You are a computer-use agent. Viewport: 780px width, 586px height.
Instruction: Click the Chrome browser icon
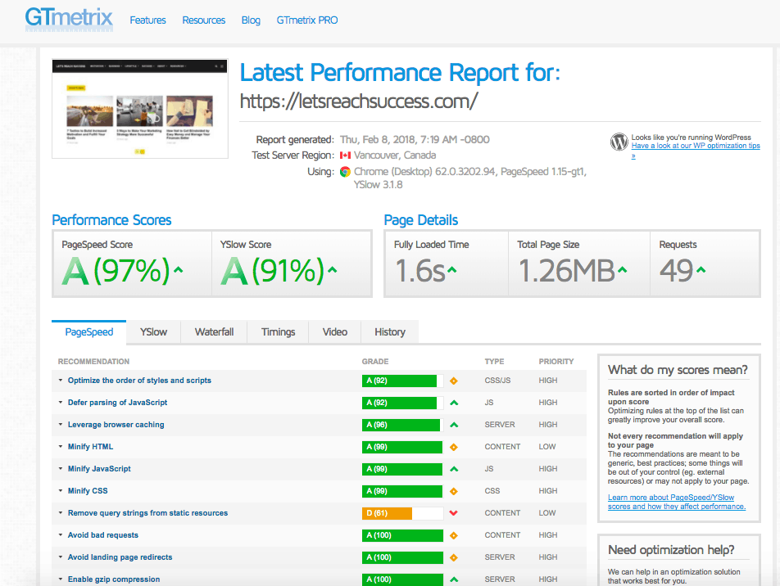click(345, 172)
